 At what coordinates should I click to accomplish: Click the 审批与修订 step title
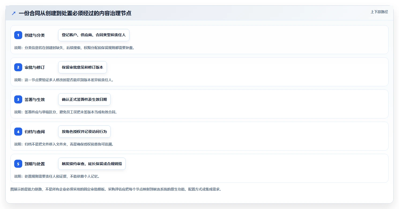point(35,67)
